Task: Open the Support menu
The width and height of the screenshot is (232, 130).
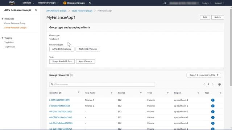Action: 219,3
